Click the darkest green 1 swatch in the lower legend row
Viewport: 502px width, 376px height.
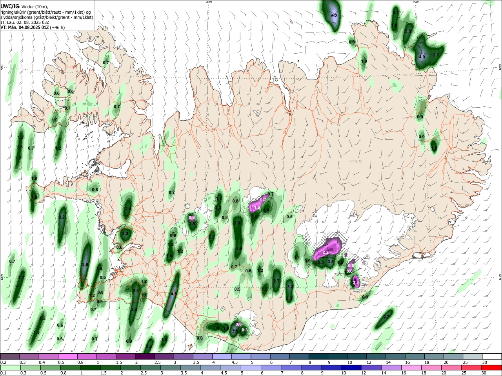coord(91,367)
